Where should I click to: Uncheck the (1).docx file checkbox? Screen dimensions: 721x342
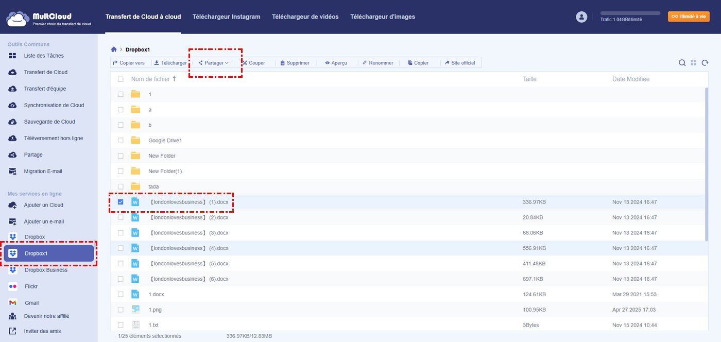[121, 202]
